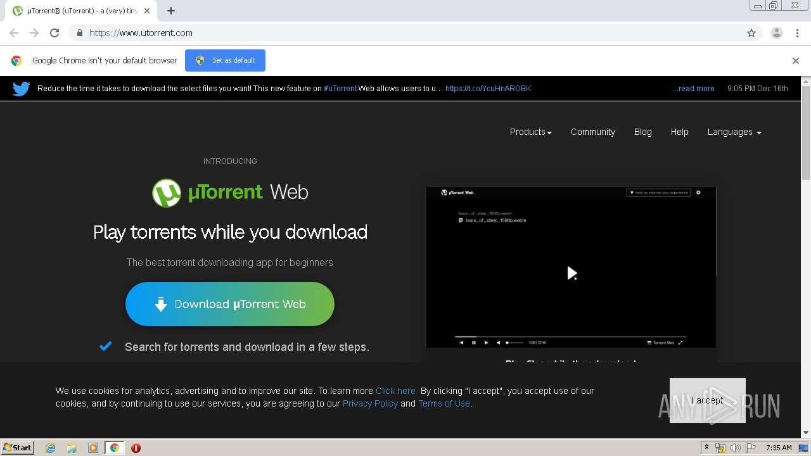The height and width of the screenshot is (456, 811).
Task: Click the blue checkmark beside Search for torrents
Action: click(106, 346)
